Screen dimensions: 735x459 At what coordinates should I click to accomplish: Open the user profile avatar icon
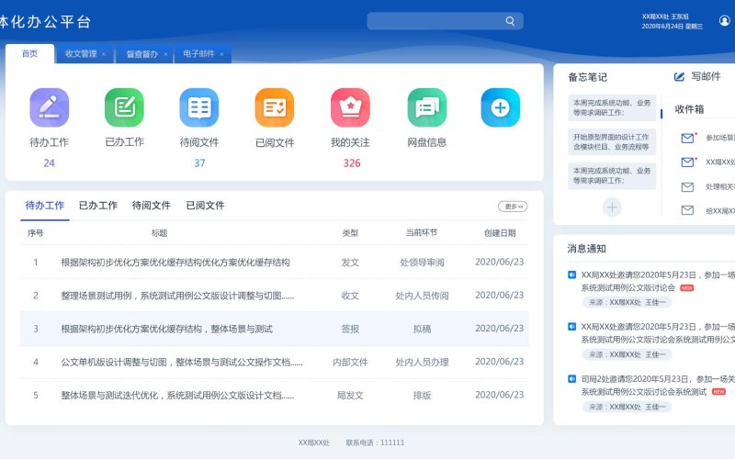[725, 20]
